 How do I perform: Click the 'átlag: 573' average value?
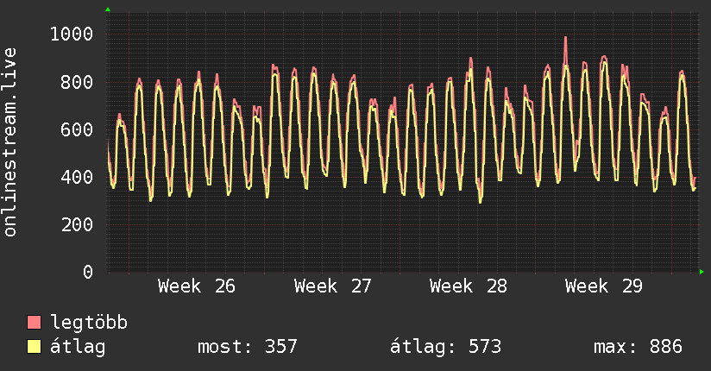pyautogui.click(x=446, y=347)
